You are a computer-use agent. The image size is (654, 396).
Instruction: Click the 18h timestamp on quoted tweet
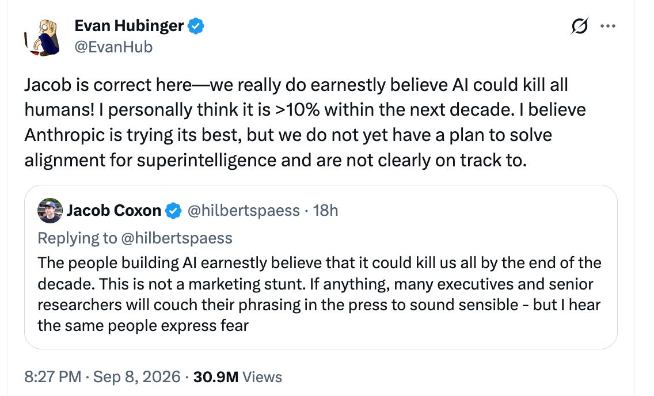(325, 211)
